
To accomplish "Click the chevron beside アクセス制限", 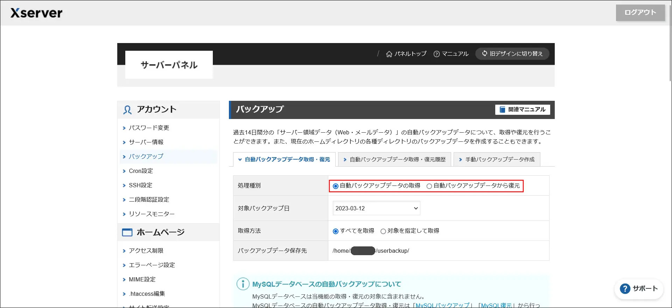I will pos(124,251).
